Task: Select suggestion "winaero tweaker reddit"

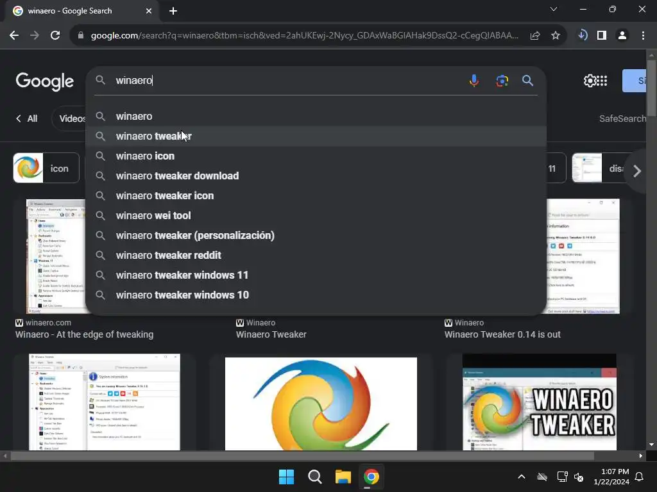Action: 316,255
